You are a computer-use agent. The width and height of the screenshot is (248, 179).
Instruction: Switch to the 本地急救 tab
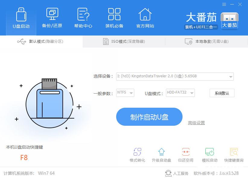[x=207, y=42]
